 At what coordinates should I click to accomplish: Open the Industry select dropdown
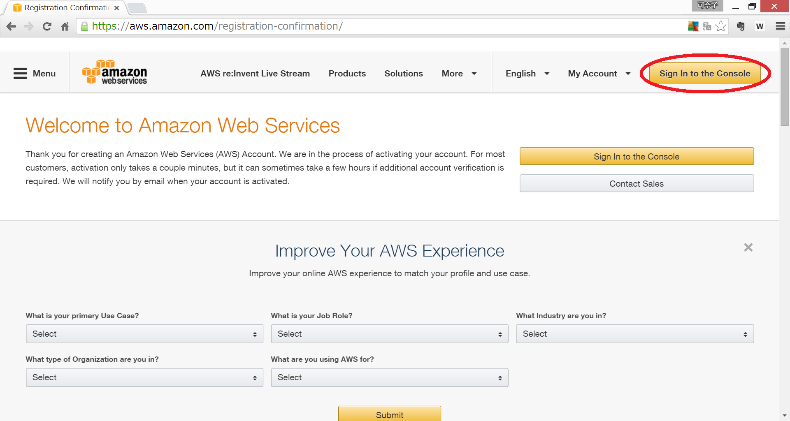(x=634, y=334)
